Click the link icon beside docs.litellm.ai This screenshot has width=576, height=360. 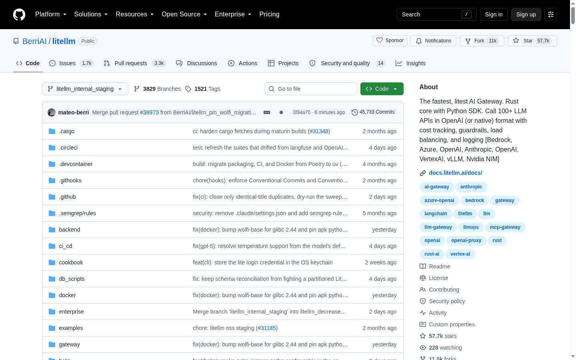pyautogui.click(x=423, y=173)
